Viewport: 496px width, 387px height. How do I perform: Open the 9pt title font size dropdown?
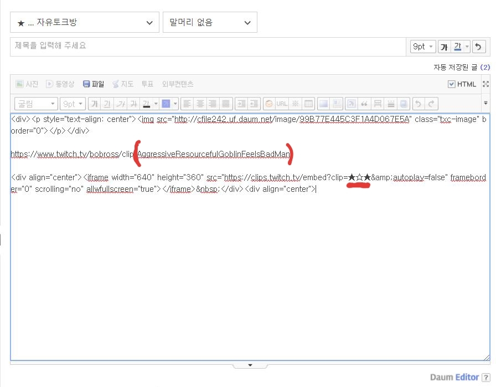(x=423, y=47)
